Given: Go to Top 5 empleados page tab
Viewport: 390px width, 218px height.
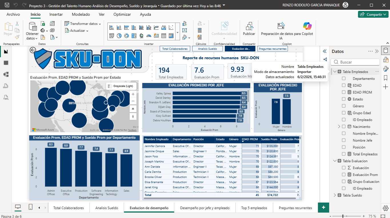Looking at the screenshot, I should (254, 208).
